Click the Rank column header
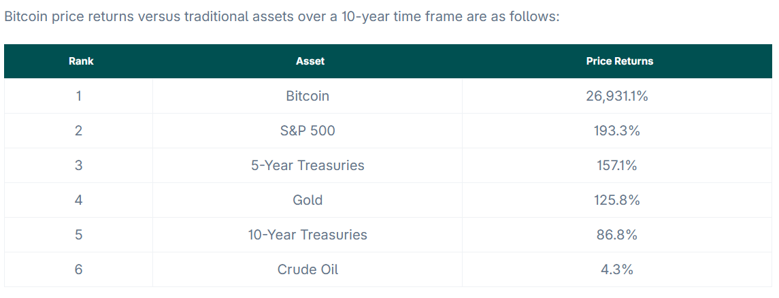Viewport: 779px width, 298px height. coord(81,61)
